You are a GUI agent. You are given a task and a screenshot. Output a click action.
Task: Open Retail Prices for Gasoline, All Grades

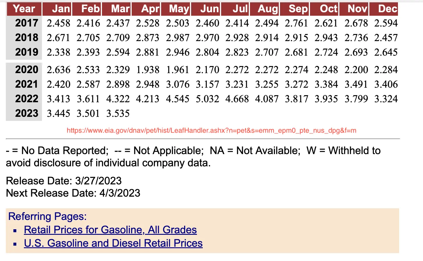(x=111, y=230)
